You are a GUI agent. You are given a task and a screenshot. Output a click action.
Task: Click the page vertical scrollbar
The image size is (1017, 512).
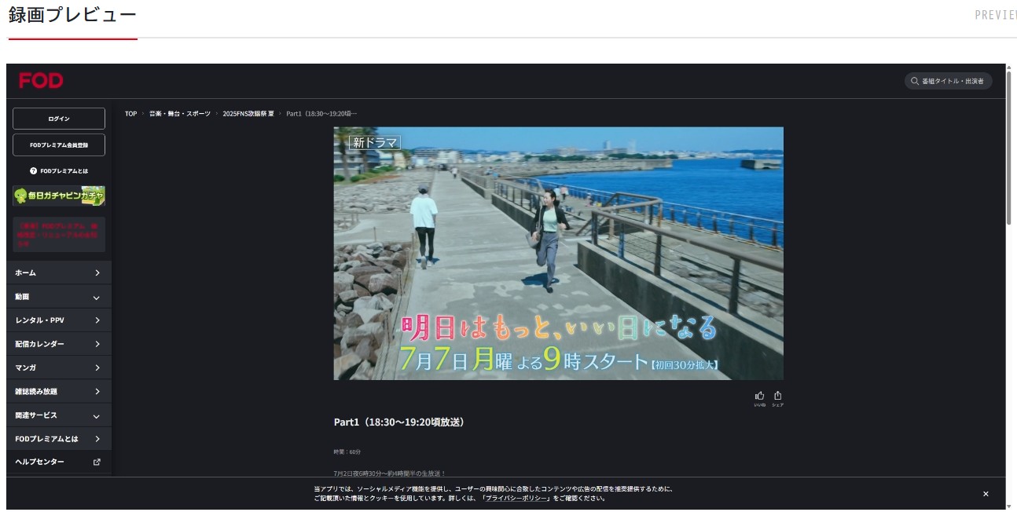[1010, 149]
